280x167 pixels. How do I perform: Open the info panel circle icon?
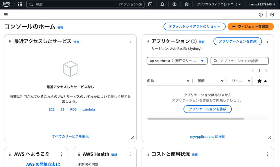(261, 15)
